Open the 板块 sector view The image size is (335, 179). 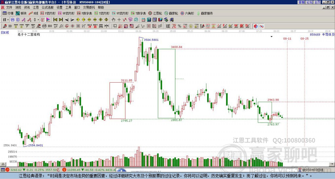click(x=21, y=13)
